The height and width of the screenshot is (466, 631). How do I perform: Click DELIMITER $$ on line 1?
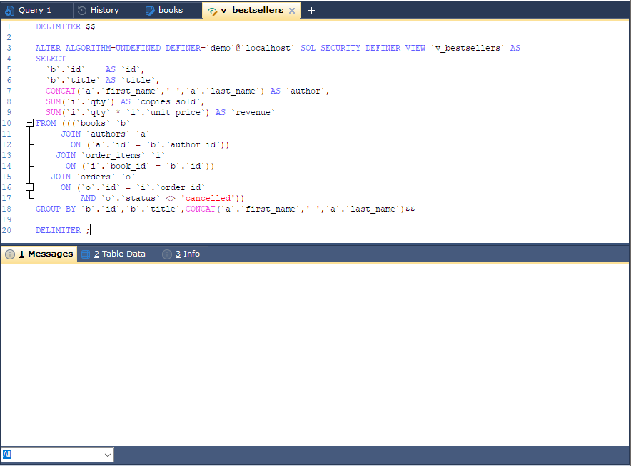[65, 26]
